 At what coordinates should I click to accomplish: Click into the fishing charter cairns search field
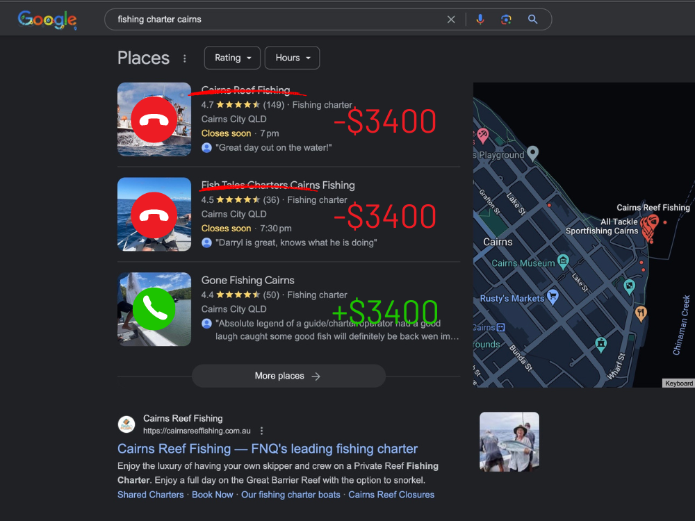click(278, 19)
